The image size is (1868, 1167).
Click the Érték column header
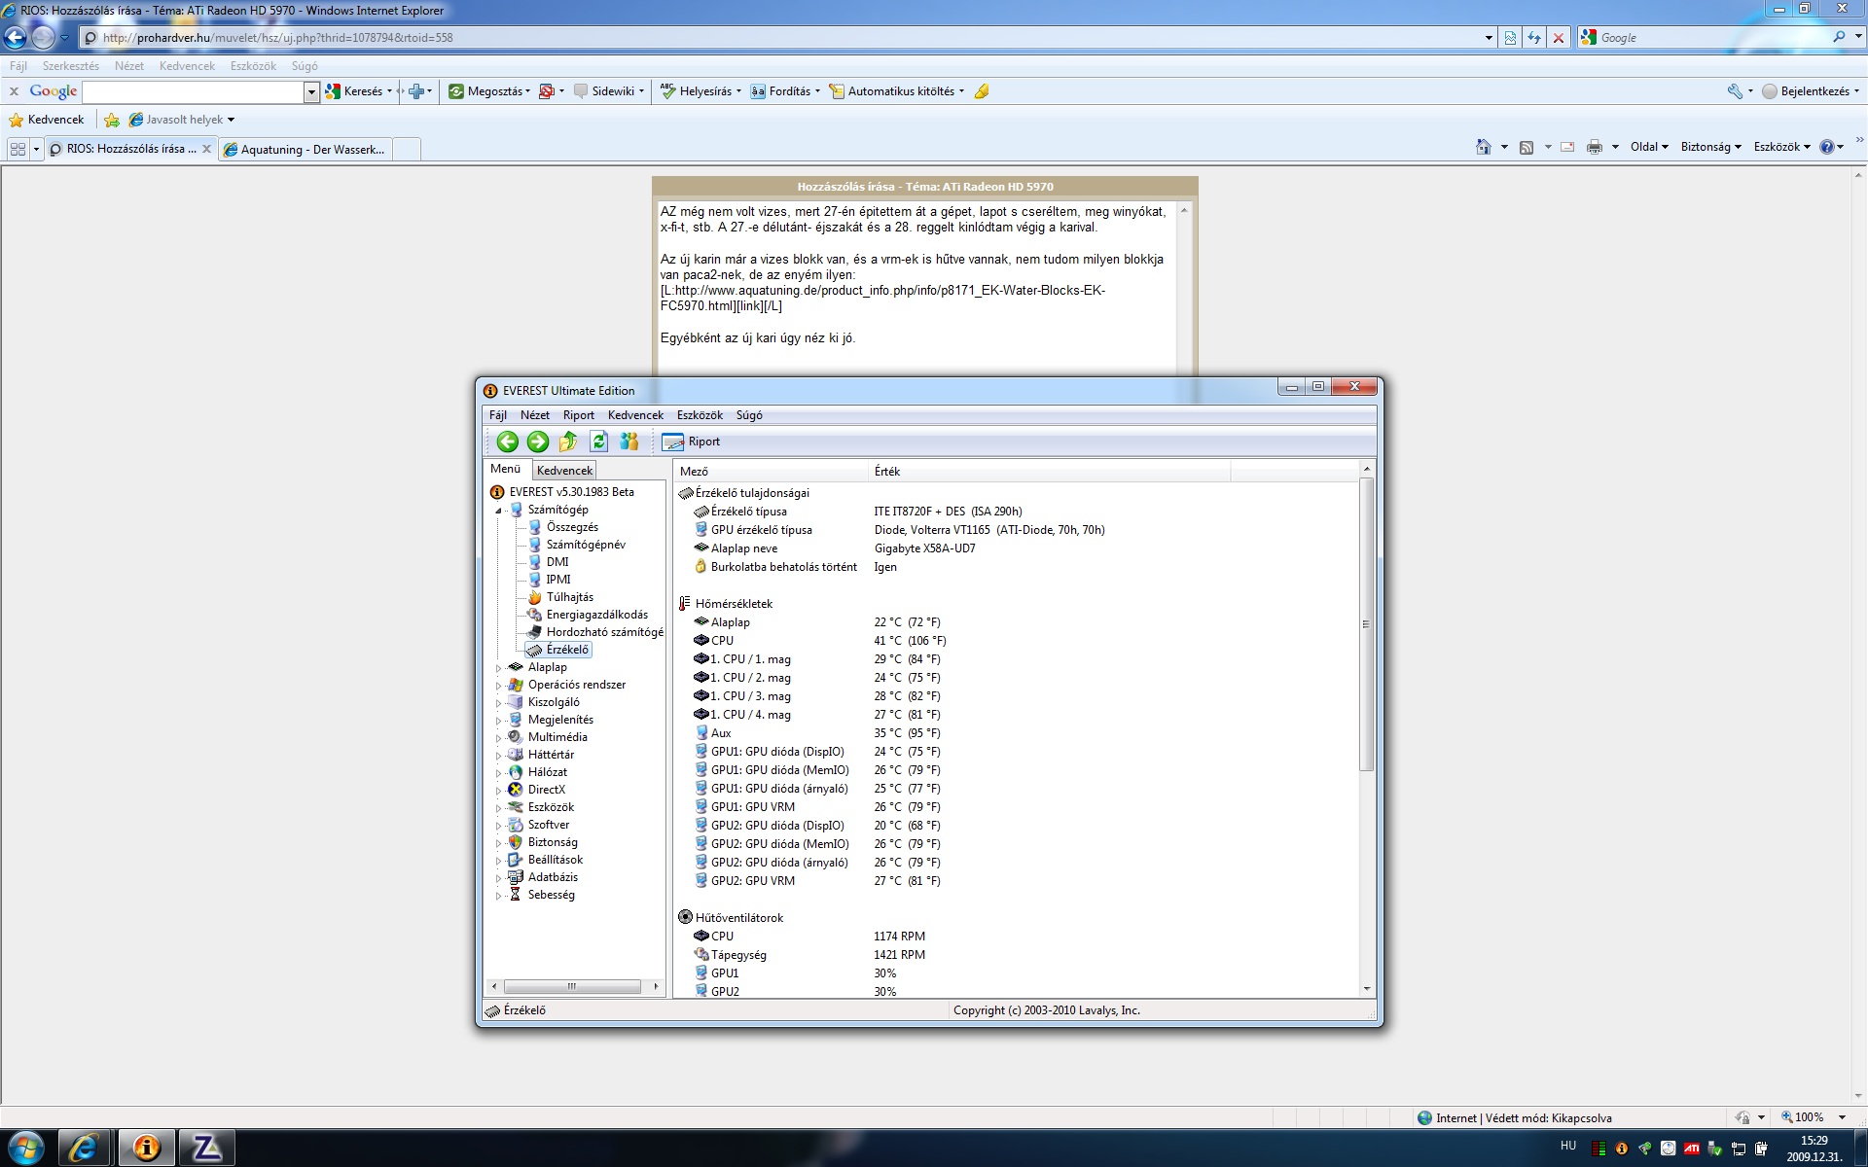pos(1049,472)
